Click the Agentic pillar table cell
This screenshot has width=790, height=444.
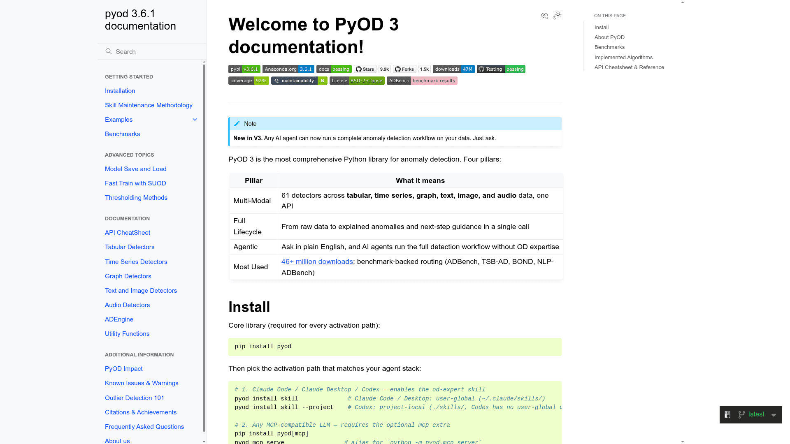[x=253, y=247]
